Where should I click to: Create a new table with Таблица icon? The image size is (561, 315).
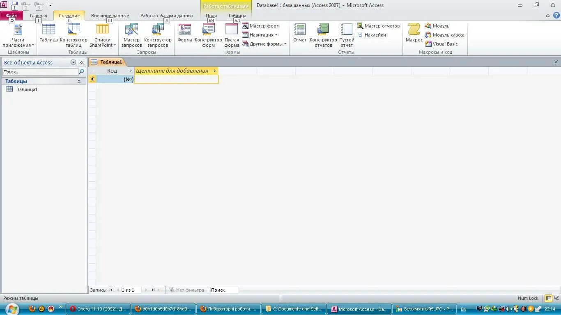[x=48, y=34]
